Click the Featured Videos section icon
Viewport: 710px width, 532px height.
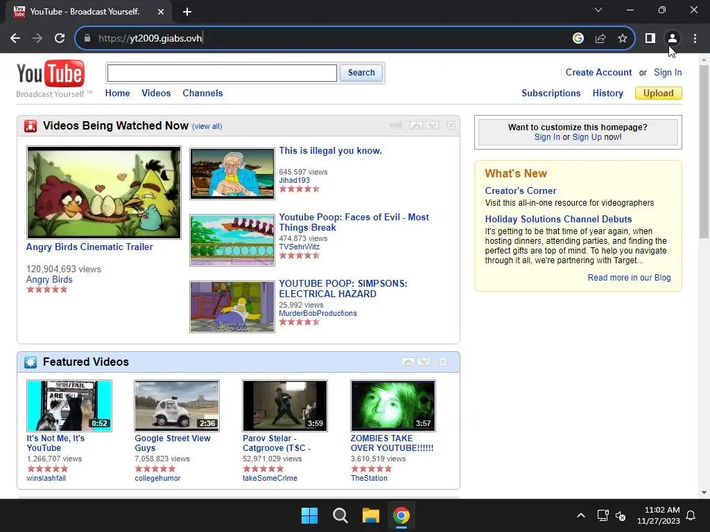tap(31, 362)
